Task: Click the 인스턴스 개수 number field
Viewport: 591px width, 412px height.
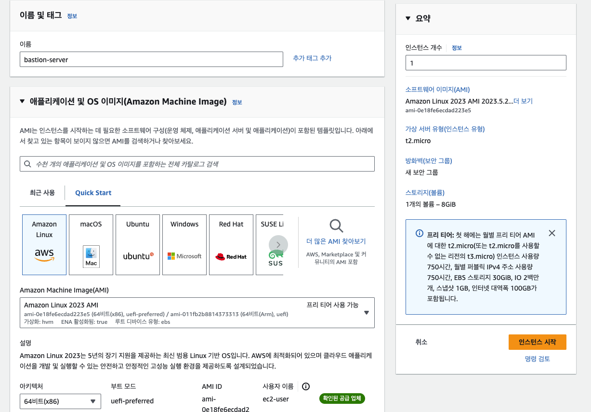Action: click(x=486, y=63)
